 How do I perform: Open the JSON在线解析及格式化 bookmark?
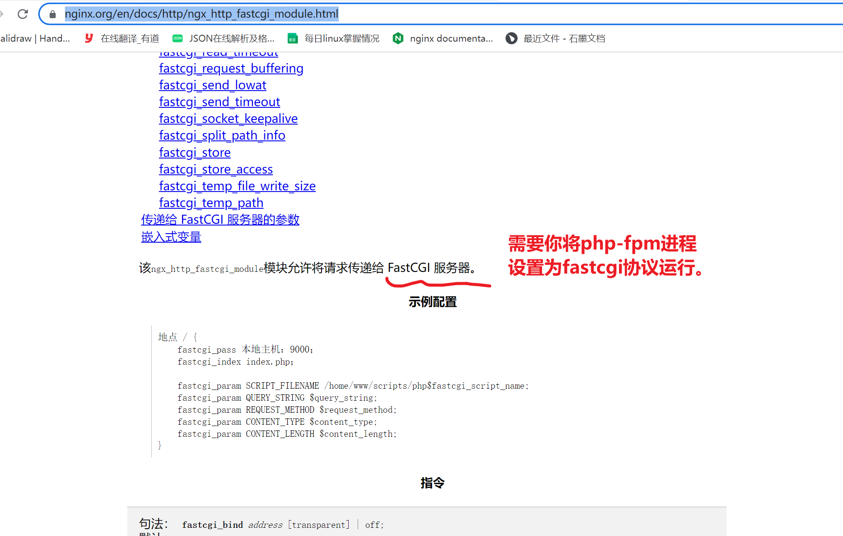pyautogui.click(x=224, y=38)
